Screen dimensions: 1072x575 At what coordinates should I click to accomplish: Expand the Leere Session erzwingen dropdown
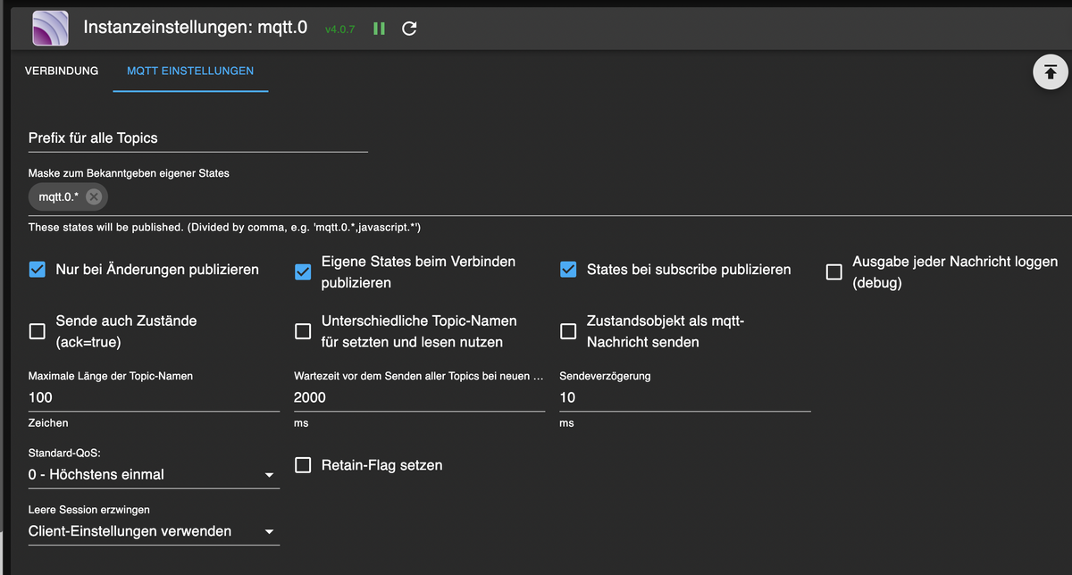point(152,531)
